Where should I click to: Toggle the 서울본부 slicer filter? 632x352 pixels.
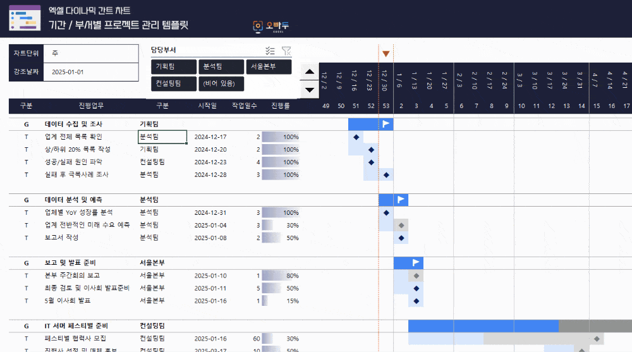269,66
